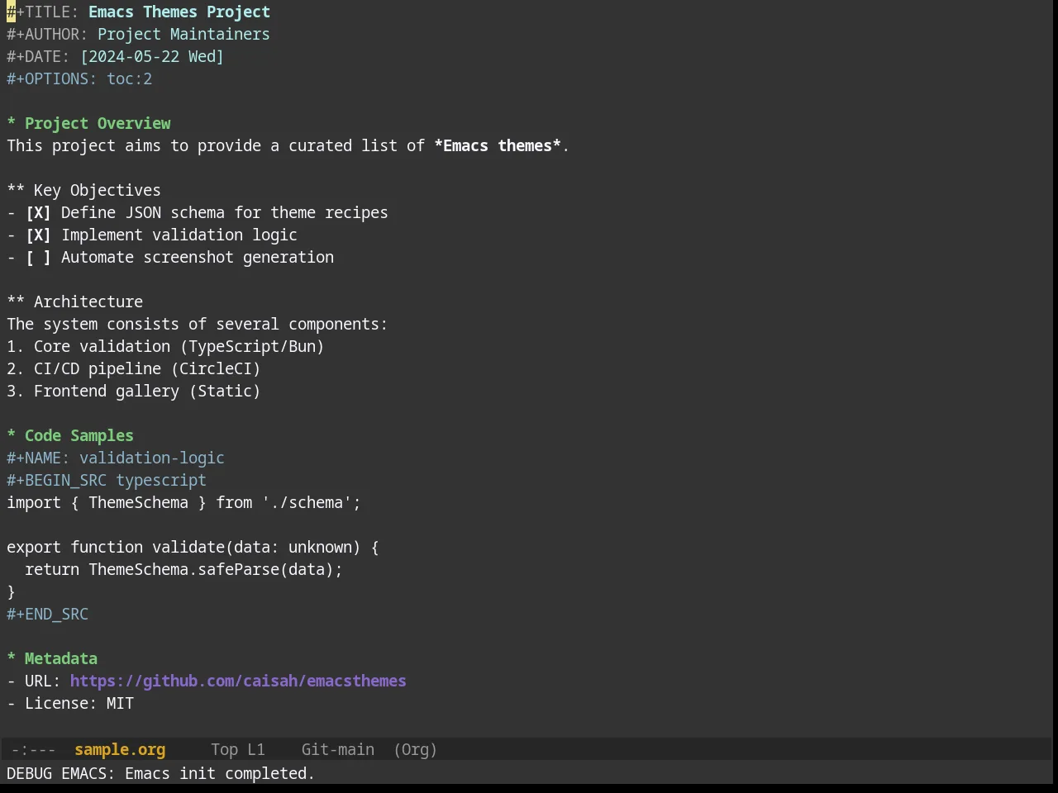Screen dimensions: 1058x793
Task: Click the 'validation-logic' block name
Action: [152, 458]
